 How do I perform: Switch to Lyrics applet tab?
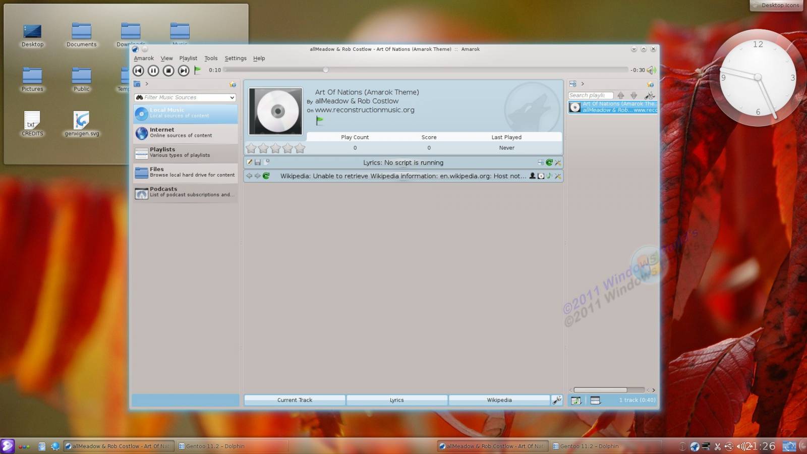click(x=397, y=400)
